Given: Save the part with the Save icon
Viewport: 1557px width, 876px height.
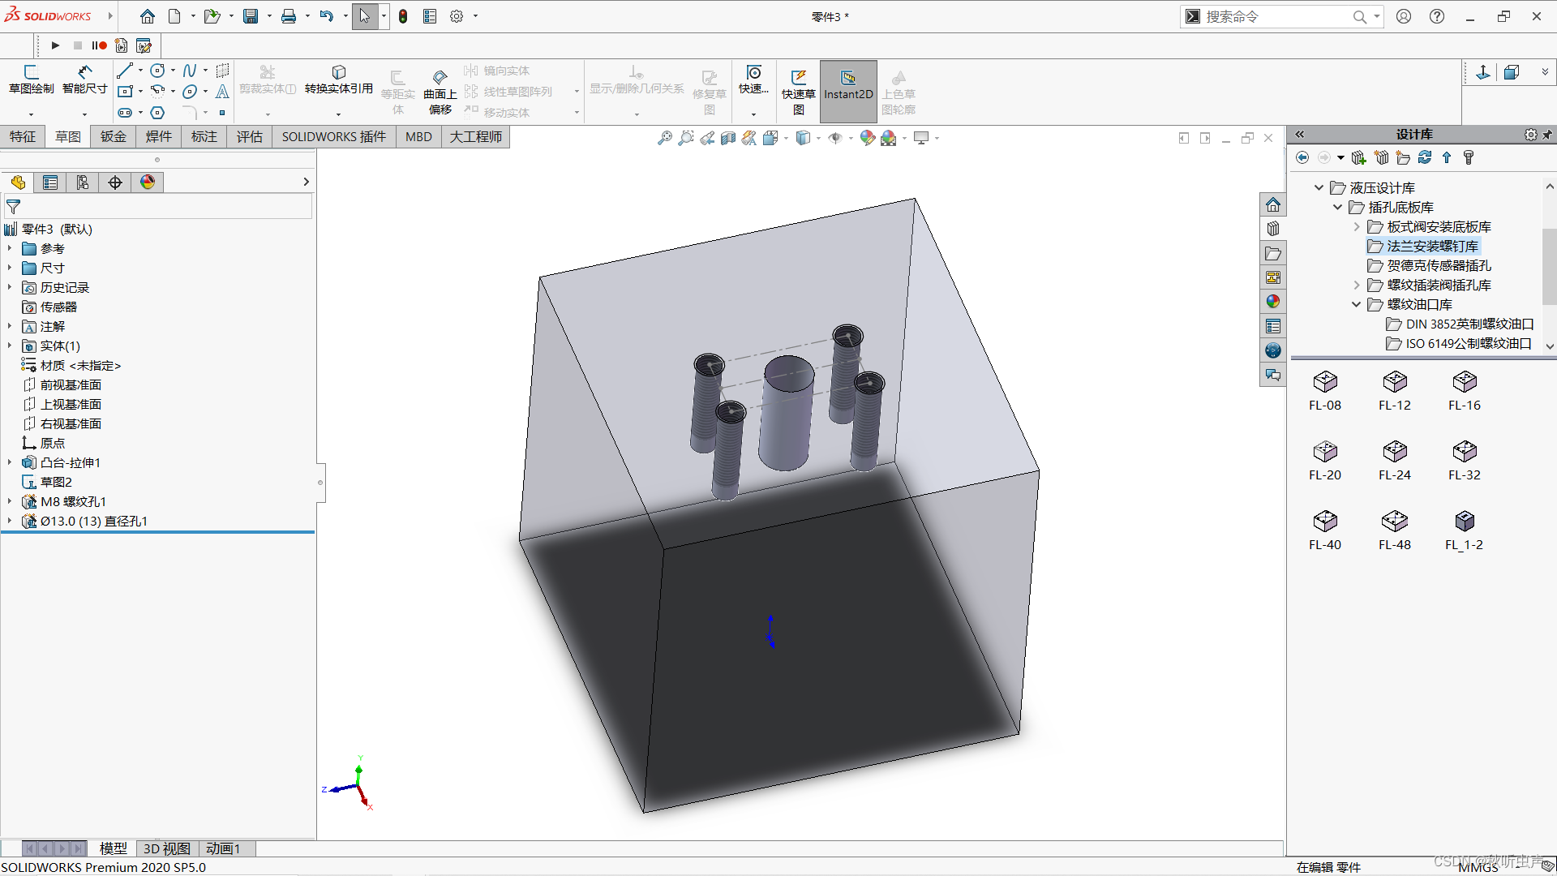Looking at the screenshot, I should [251, 16].
